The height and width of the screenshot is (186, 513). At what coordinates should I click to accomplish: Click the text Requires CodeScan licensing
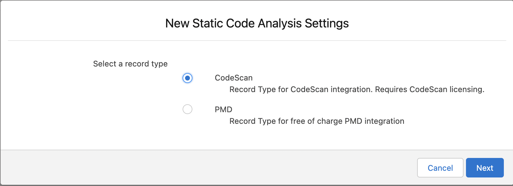coord(429,89)
